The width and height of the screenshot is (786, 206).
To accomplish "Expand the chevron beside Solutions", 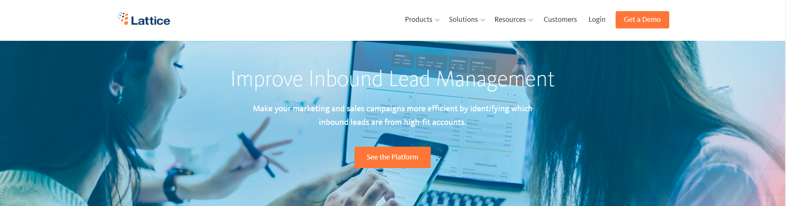I will (x=483, y=20).
